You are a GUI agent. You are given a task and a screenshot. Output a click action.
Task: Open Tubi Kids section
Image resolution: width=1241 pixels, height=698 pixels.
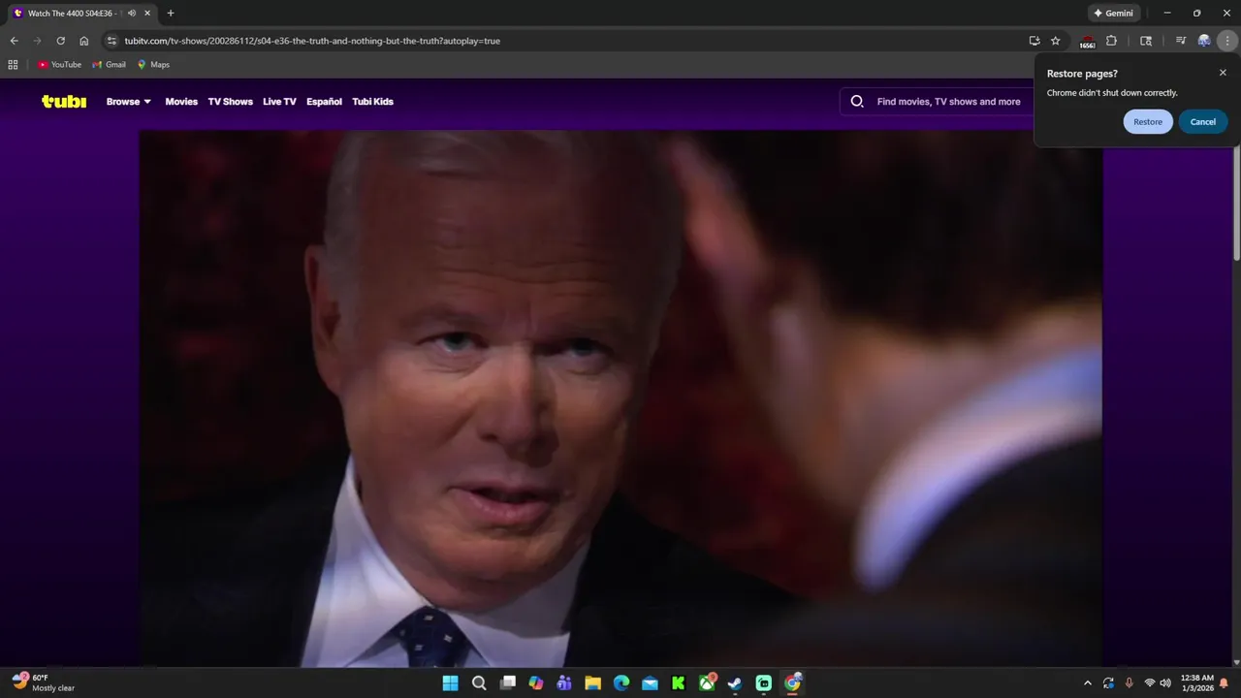coord(372,102)
